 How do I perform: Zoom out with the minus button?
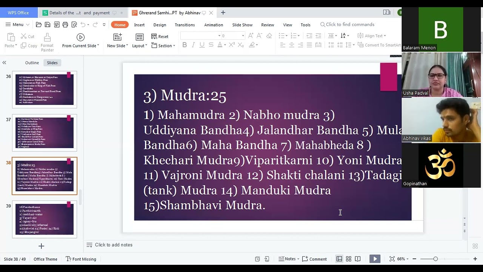pos(414,259)
